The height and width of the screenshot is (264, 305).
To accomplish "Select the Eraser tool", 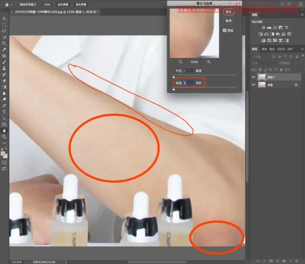I will [4, 81].
